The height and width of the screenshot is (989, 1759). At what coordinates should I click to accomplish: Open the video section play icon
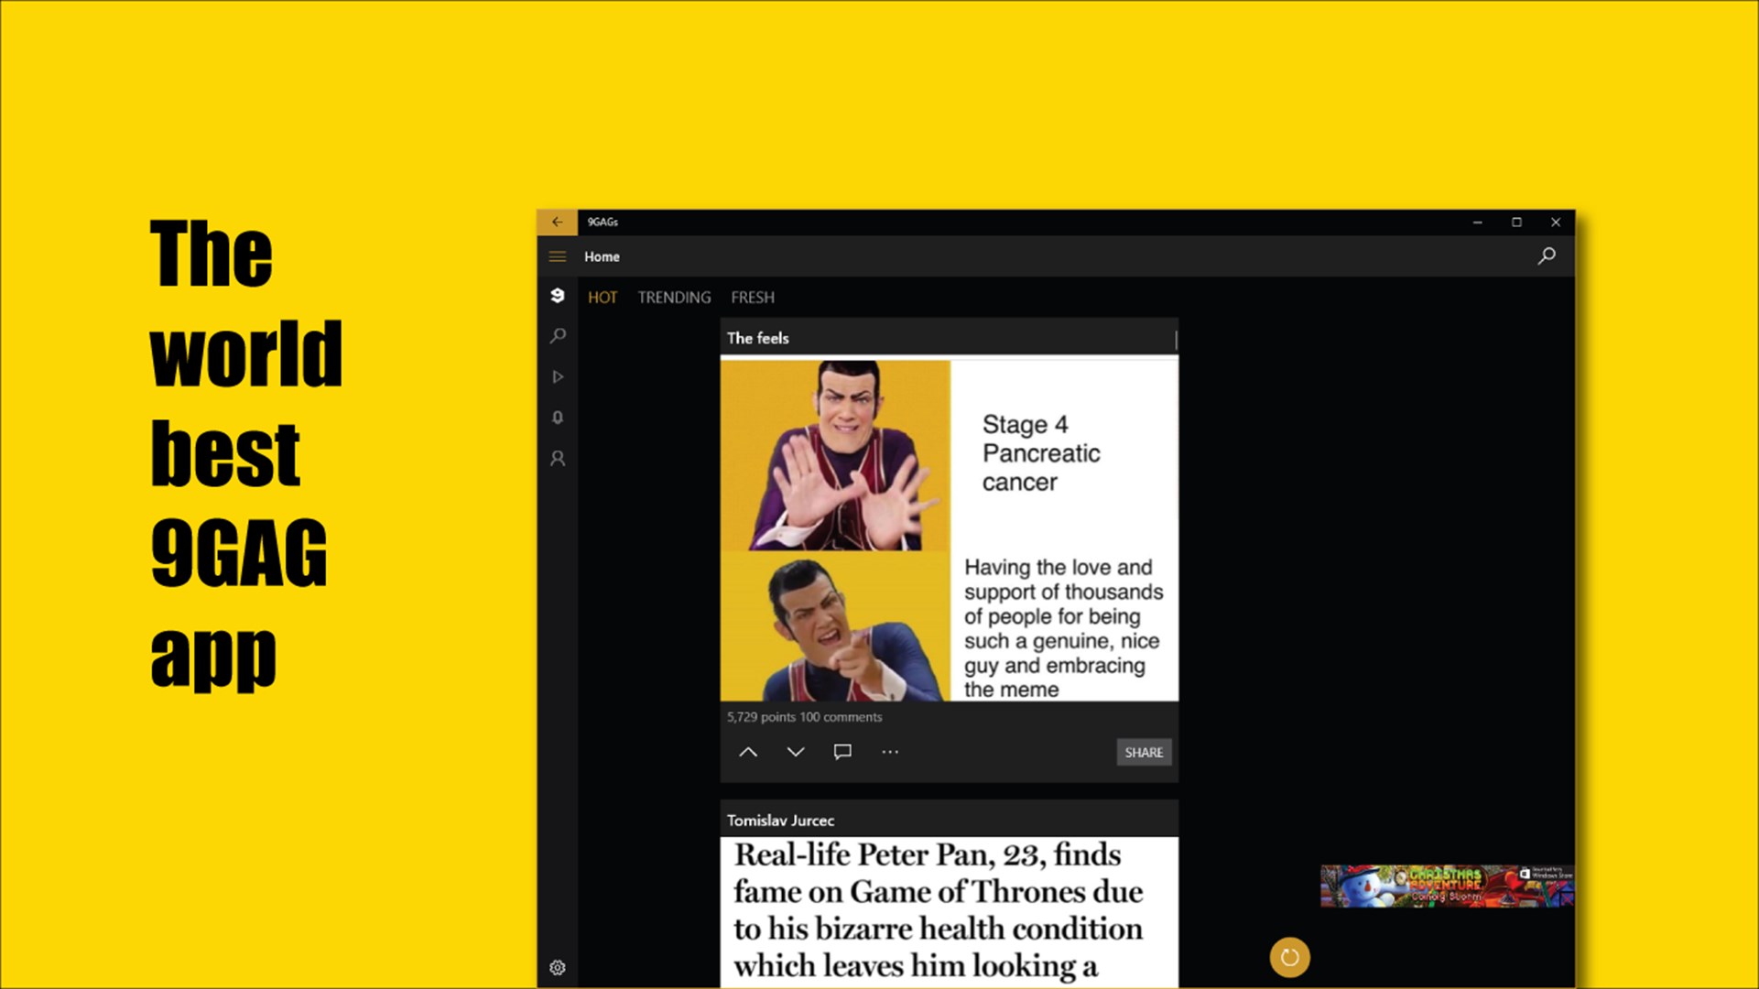(557, 376)
